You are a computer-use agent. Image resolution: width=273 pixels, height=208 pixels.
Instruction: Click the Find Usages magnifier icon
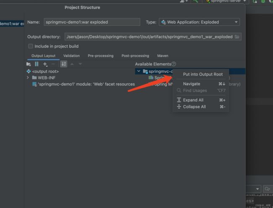pos(179,91)
